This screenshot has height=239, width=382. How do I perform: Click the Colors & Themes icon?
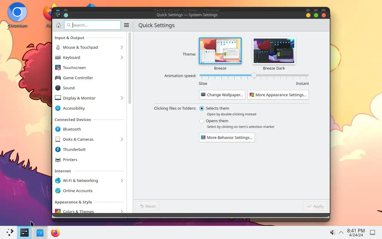point(58,211)
